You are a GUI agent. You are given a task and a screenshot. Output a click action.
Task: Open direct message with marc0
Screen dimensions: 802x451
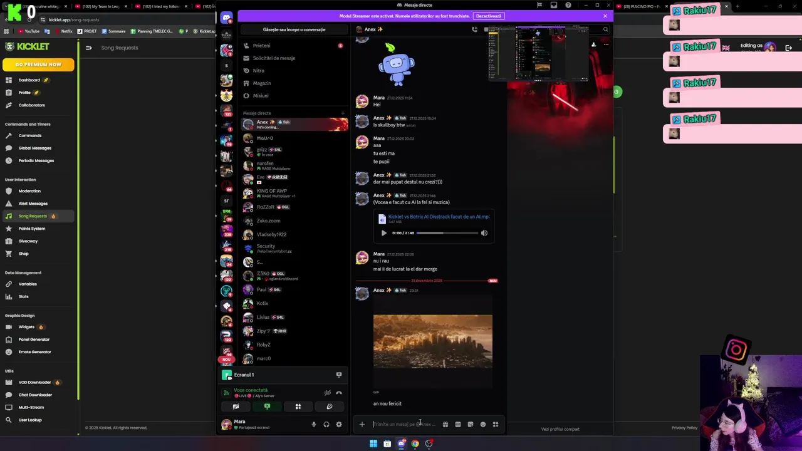click(293, 359)
